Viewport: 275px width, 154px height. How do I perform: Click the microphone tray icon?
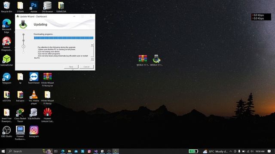coord(239,151)
